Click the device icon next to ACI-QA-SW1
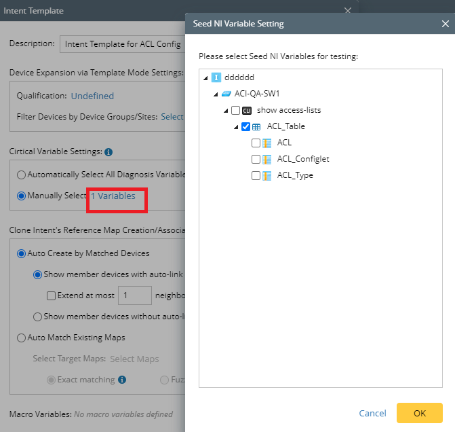 pos(226,94)
